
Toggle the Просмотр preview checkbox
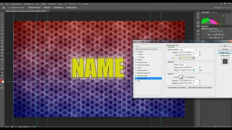(x=221, y=56)
